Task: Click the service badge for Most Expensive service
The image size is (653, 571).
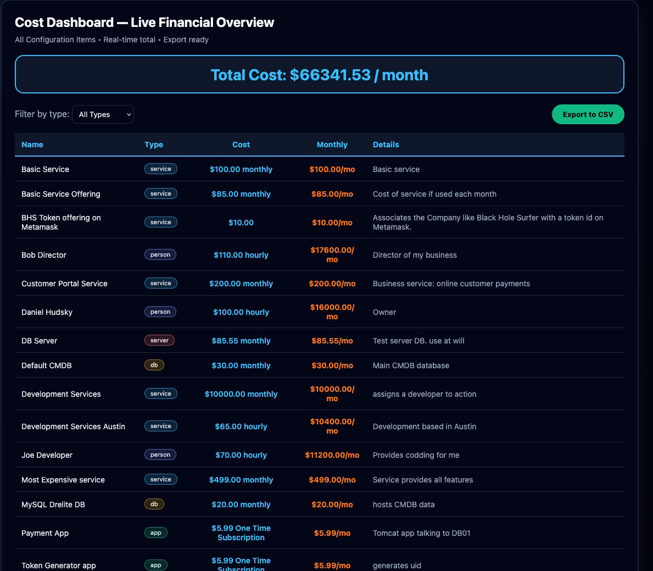Action: [160, 480]
